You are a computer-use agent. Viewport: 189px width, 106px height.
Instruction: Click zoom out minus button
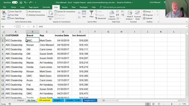pos(163,104)
